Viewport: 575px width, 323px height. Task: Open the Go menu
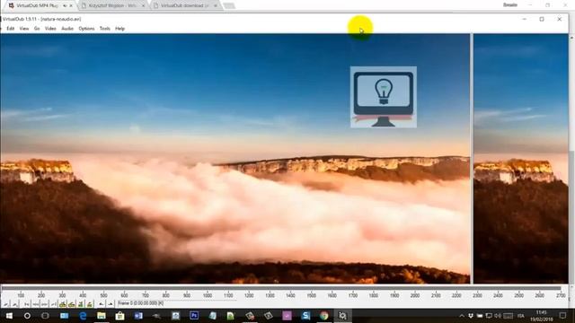point(37,29)
